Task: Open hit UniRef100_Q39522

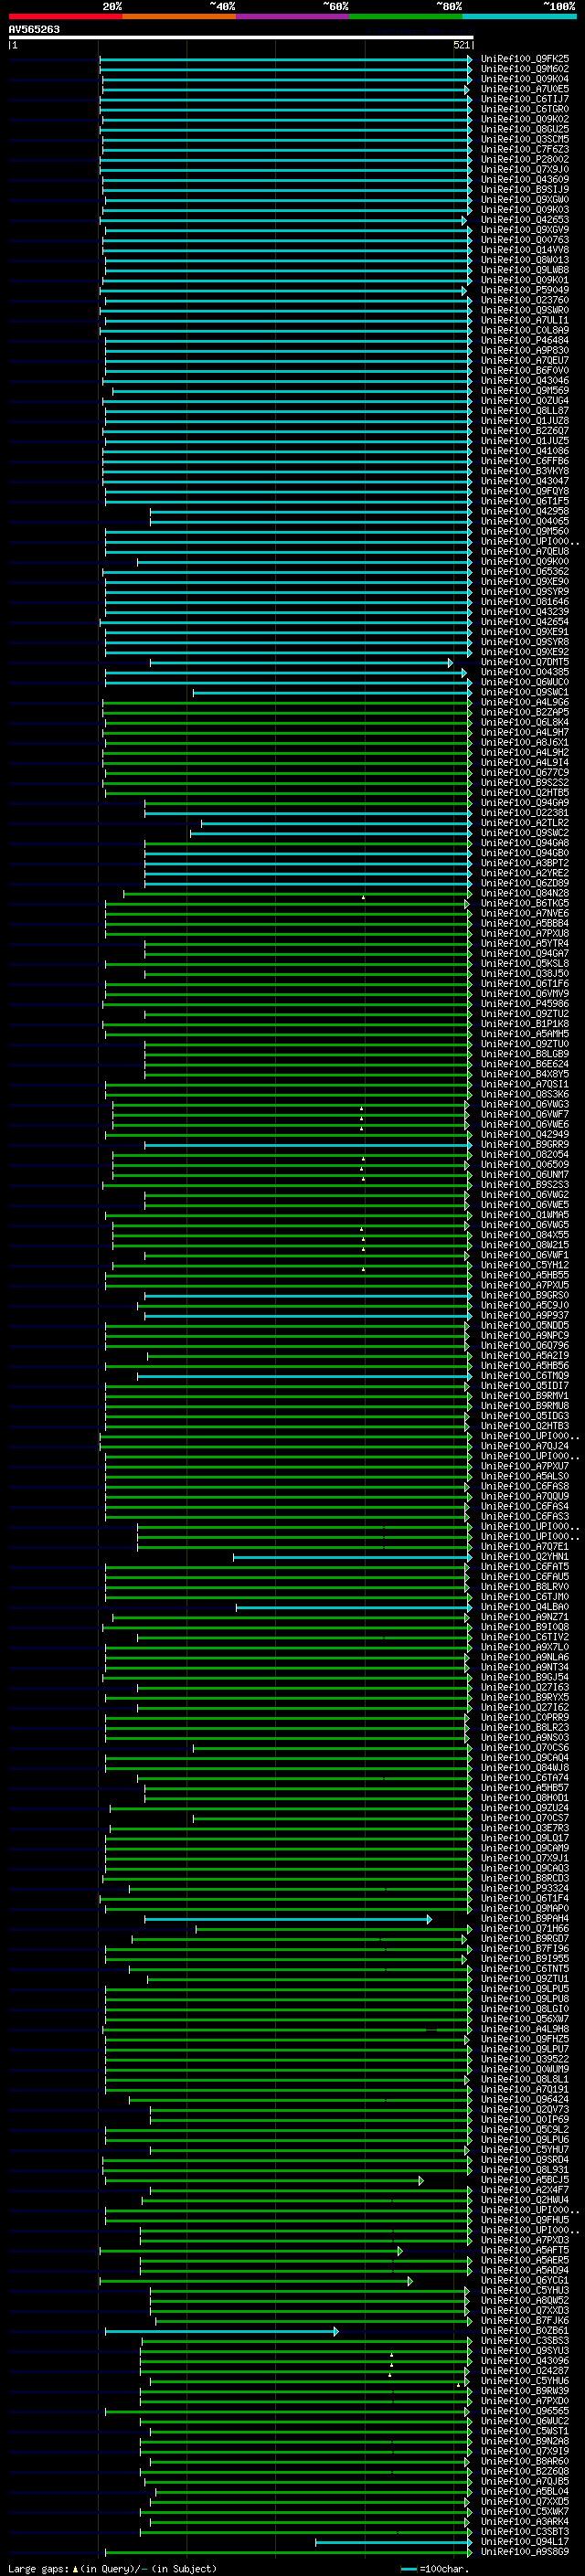Action: click(525, 2060)
